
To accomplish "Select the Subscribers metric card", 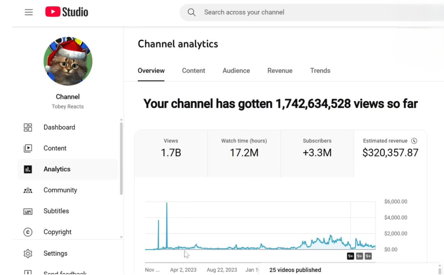I will tap(317, 152).
